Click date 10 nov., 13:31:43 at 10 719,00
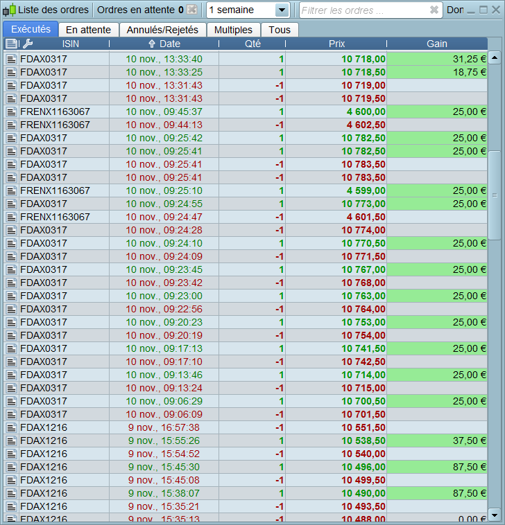 coord(164,85)
